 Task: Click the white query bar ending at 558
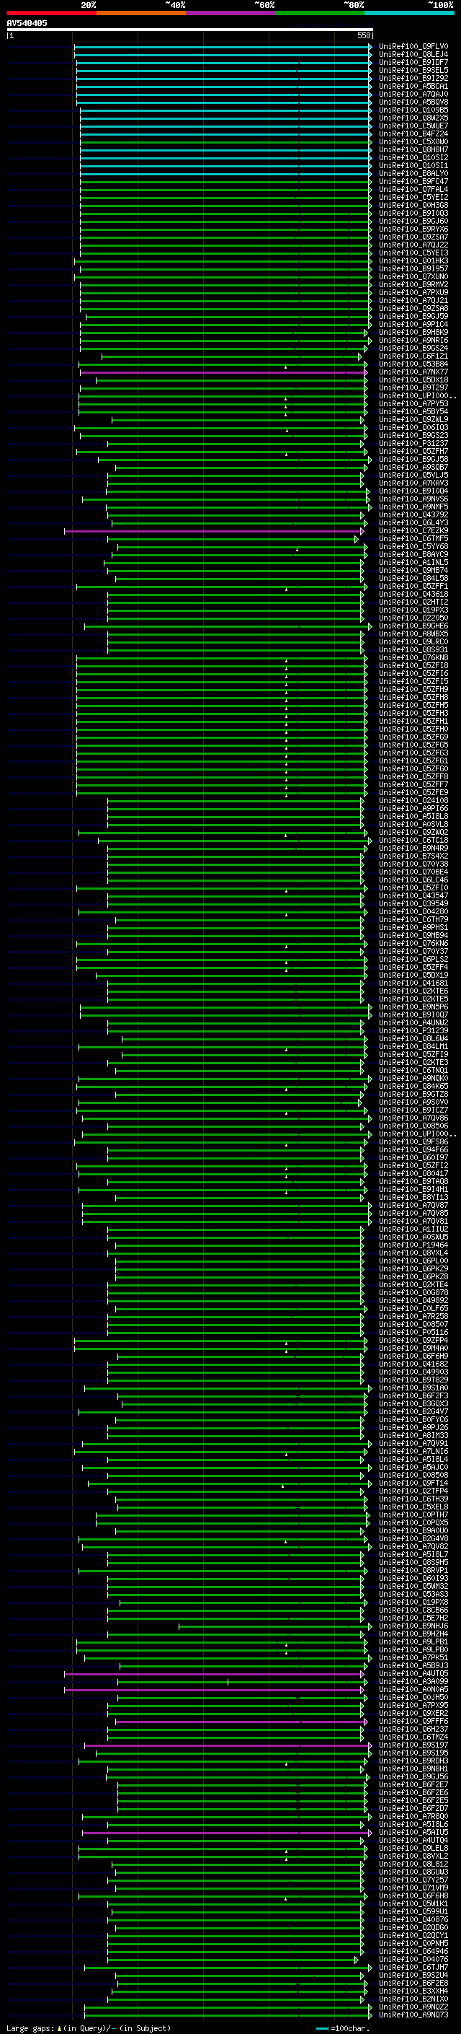click(190, 29)
